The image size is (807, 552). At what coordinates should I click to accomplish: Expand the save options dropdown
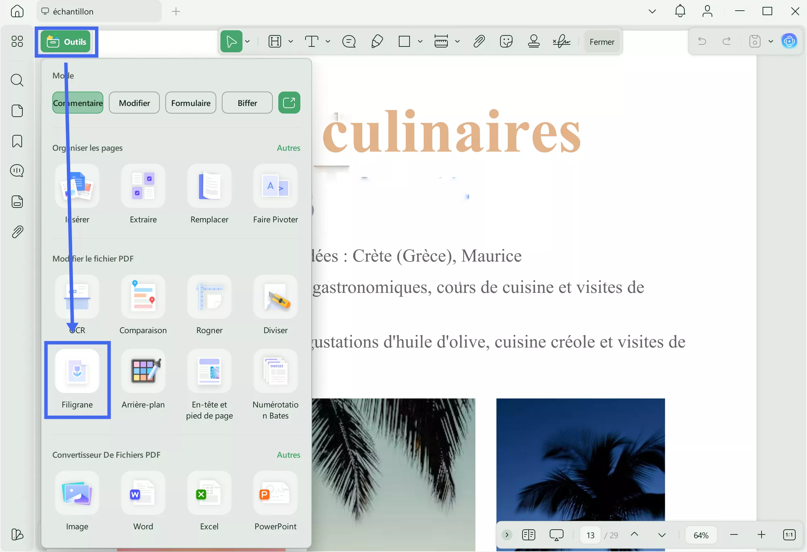click(x=771, y=41)
